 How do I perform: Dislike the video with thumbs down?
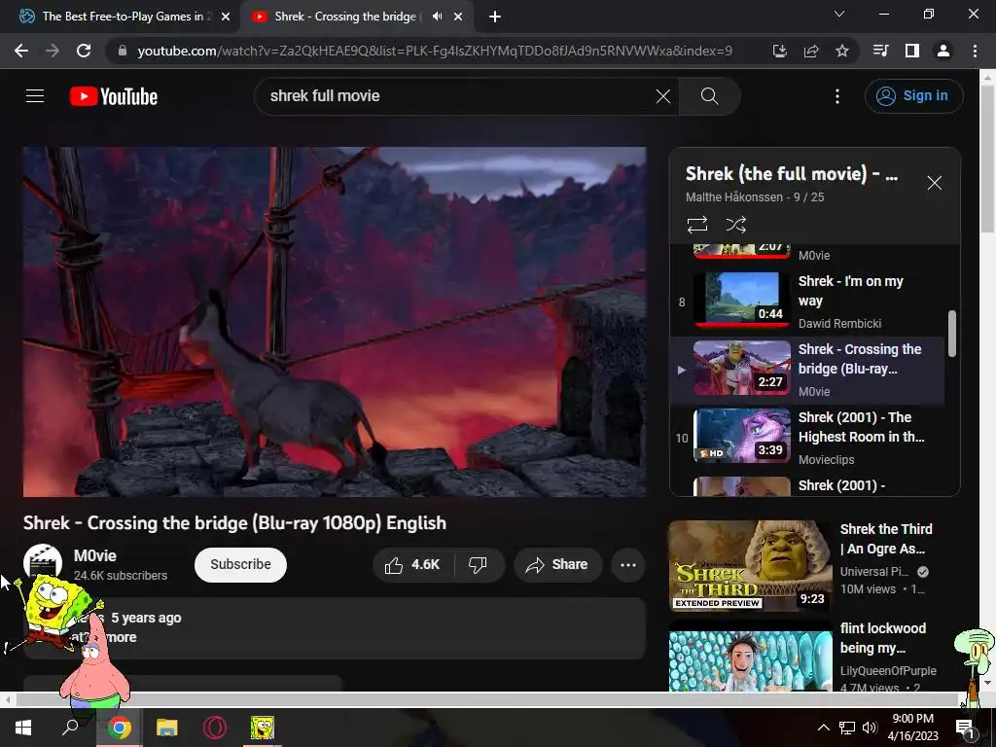pos(478,564)
